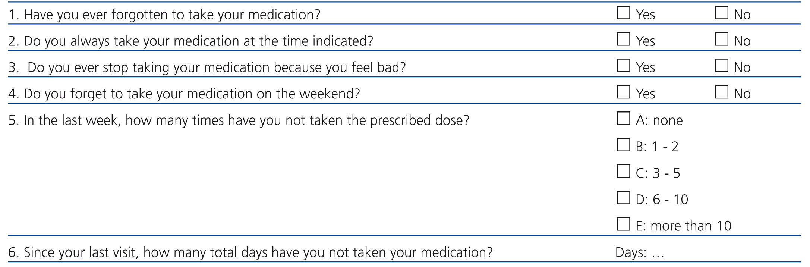Check option A: none

623,119
